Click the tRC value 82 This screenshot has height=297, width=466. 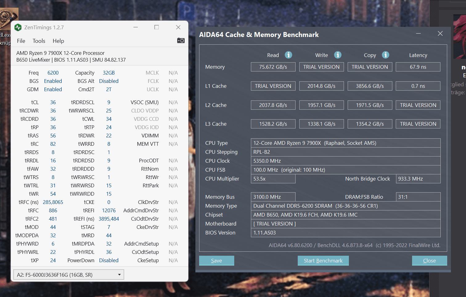click(53, 144)
